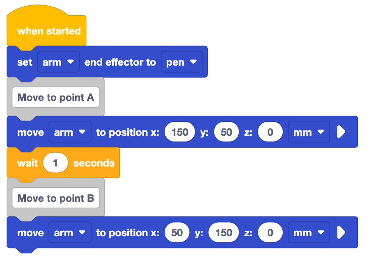Select the Move to point B comment block
Viewport: 369px width, 260px height.
[55, 198]
